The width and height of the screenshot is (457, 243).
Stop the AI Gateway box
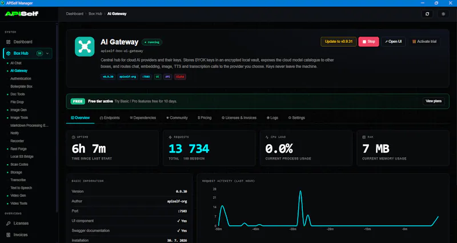(x=368, y=41)
